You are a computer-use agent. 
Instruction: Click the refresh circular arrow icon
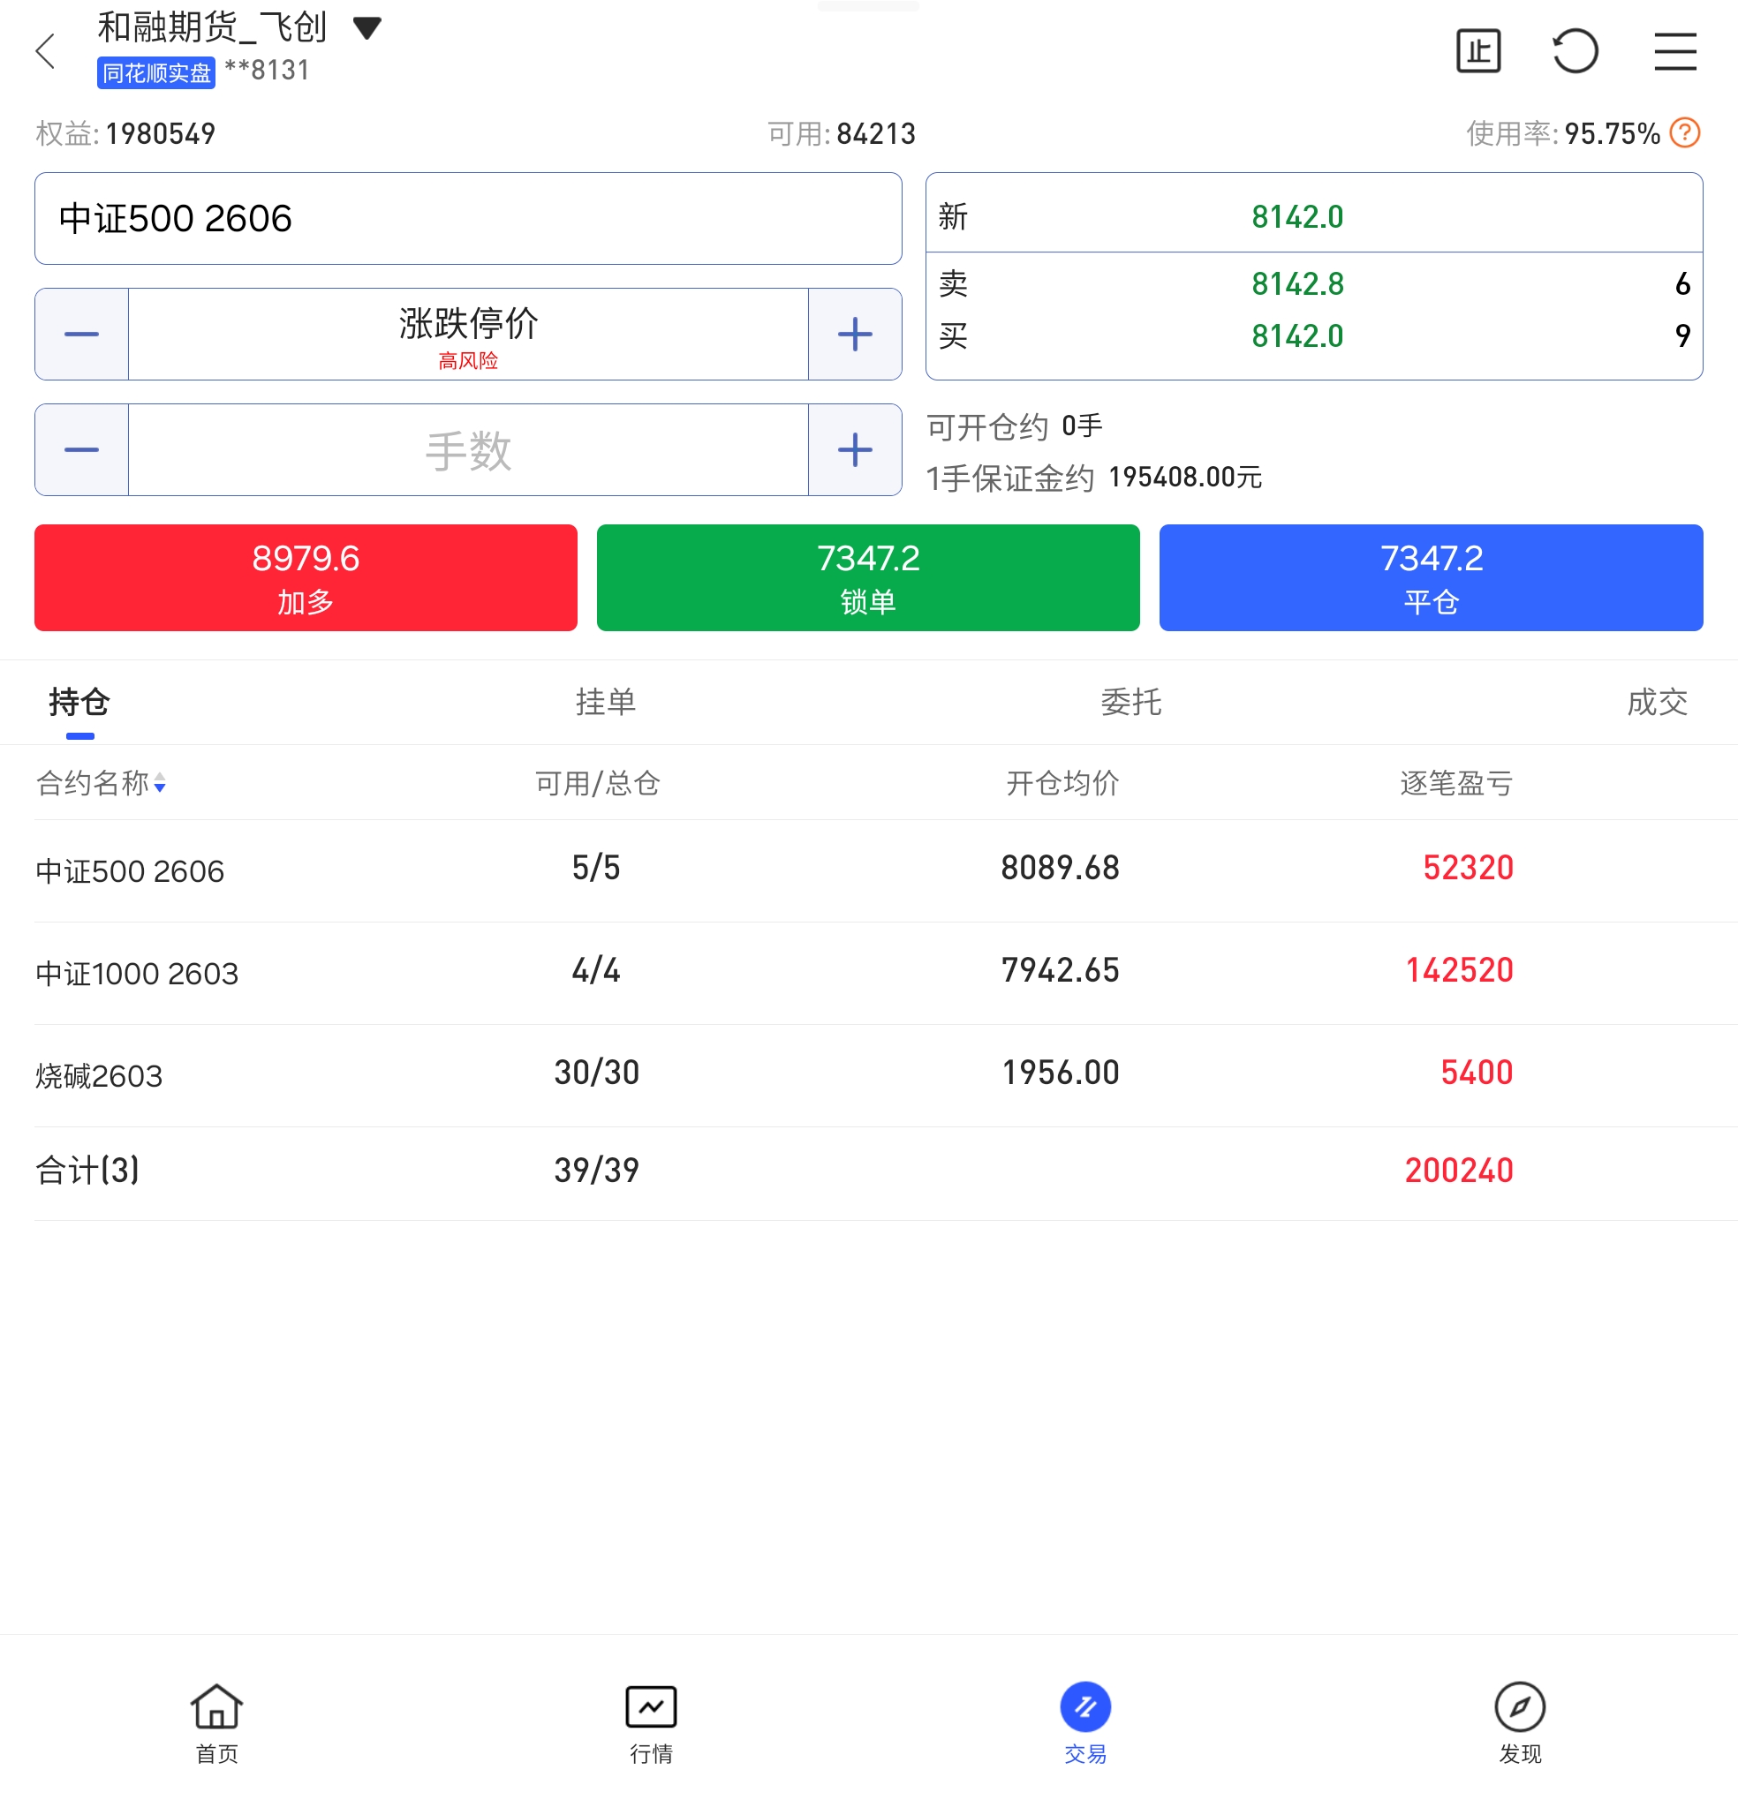click(1575, 51)
